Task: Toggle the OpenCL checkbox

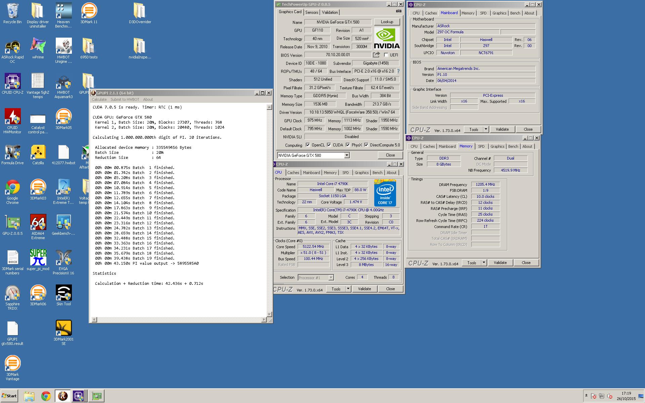Action: (308, 145)
